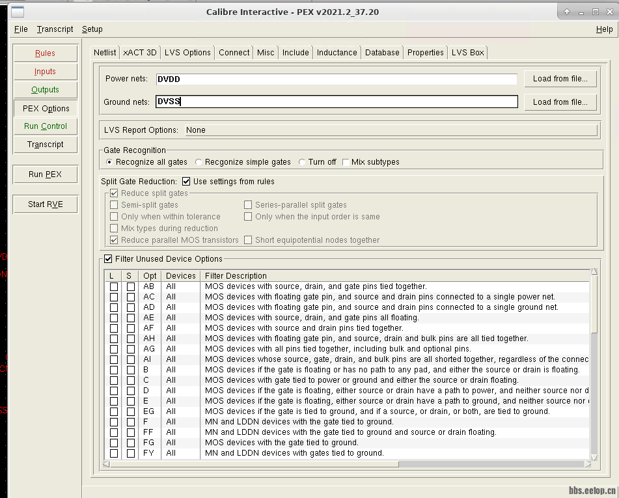The height and width of the screenshot is (498, 619).
Task: Check the S box for filter AG
Action: (x=131, y=349)
